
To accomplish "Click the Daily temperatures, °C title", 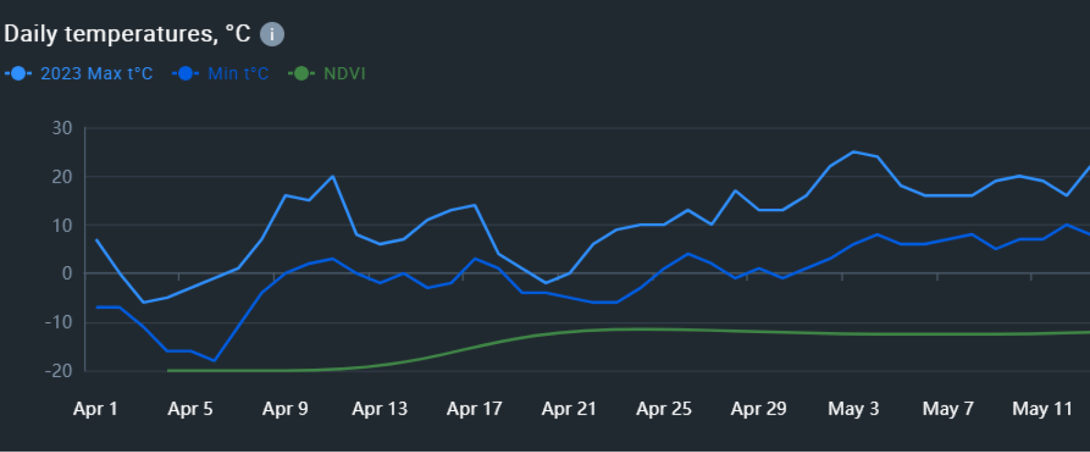I will click(x=127, y=34).
